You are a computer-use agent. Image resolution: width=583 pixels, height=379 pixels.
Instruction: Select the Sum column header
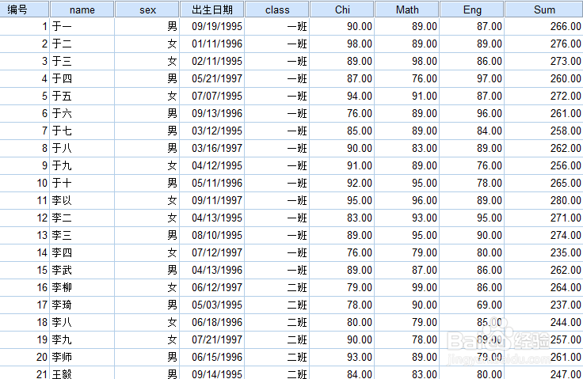tap(544, 9)
